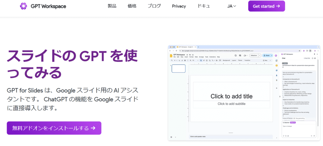Open the 製品 menu item
Image resolution: width=323 pixels, height=146 pixels.
[112, 6]
